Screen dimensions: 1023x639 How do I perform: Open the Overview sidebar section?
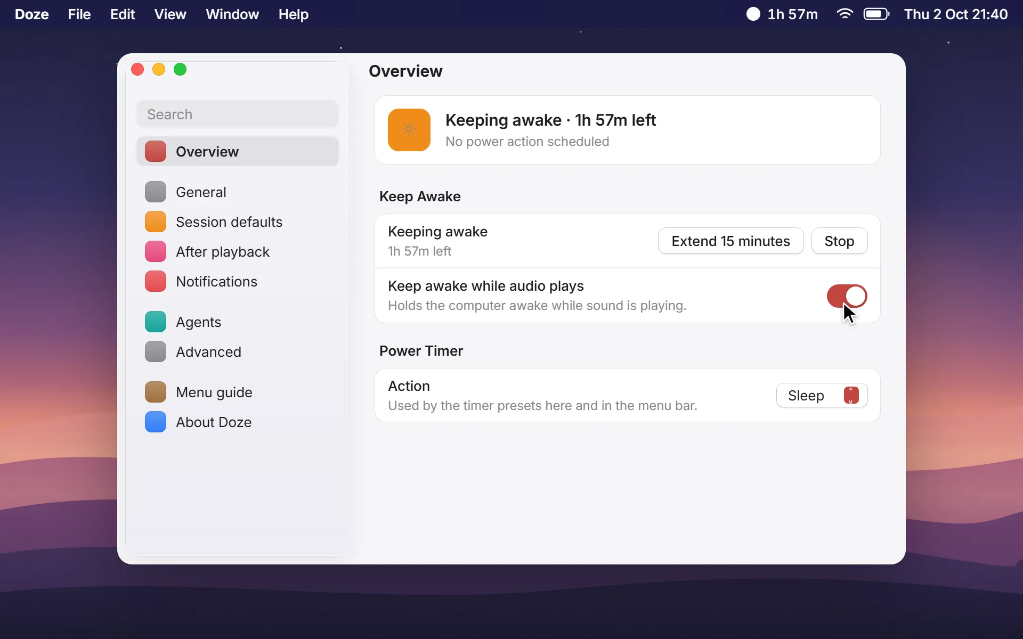point(238,151)
